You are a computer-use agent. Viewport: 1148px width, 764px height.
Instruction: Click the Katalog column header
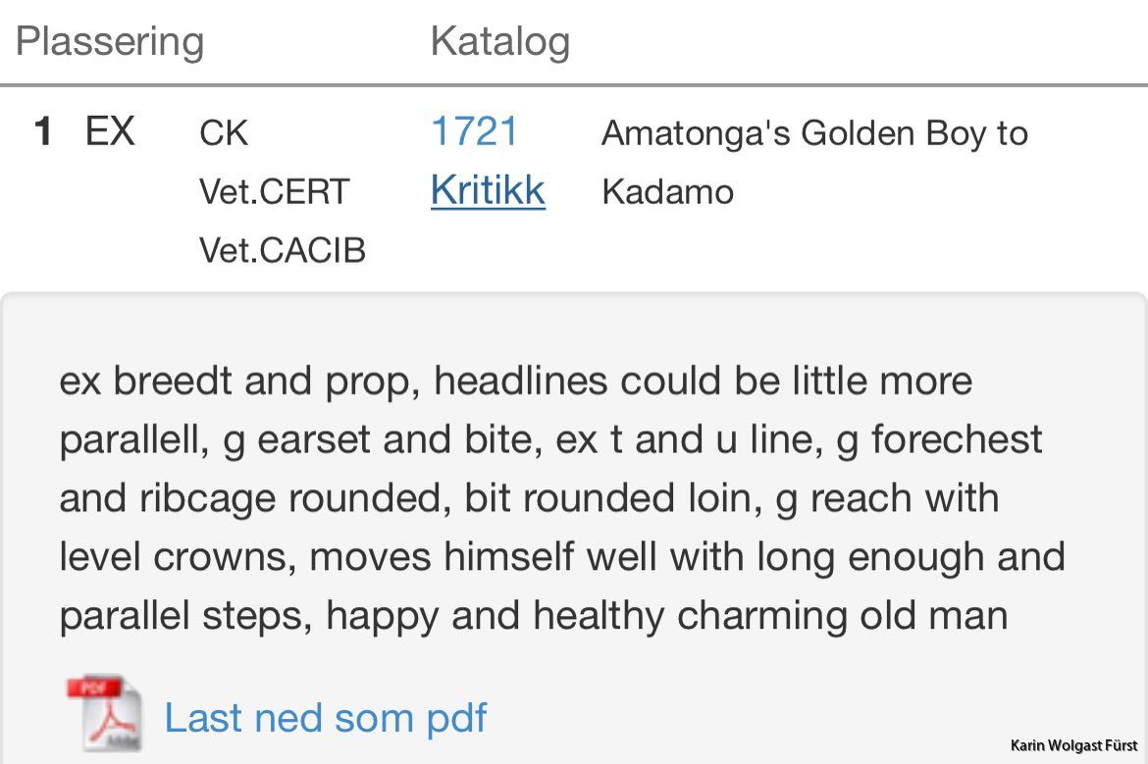(499, 42)
